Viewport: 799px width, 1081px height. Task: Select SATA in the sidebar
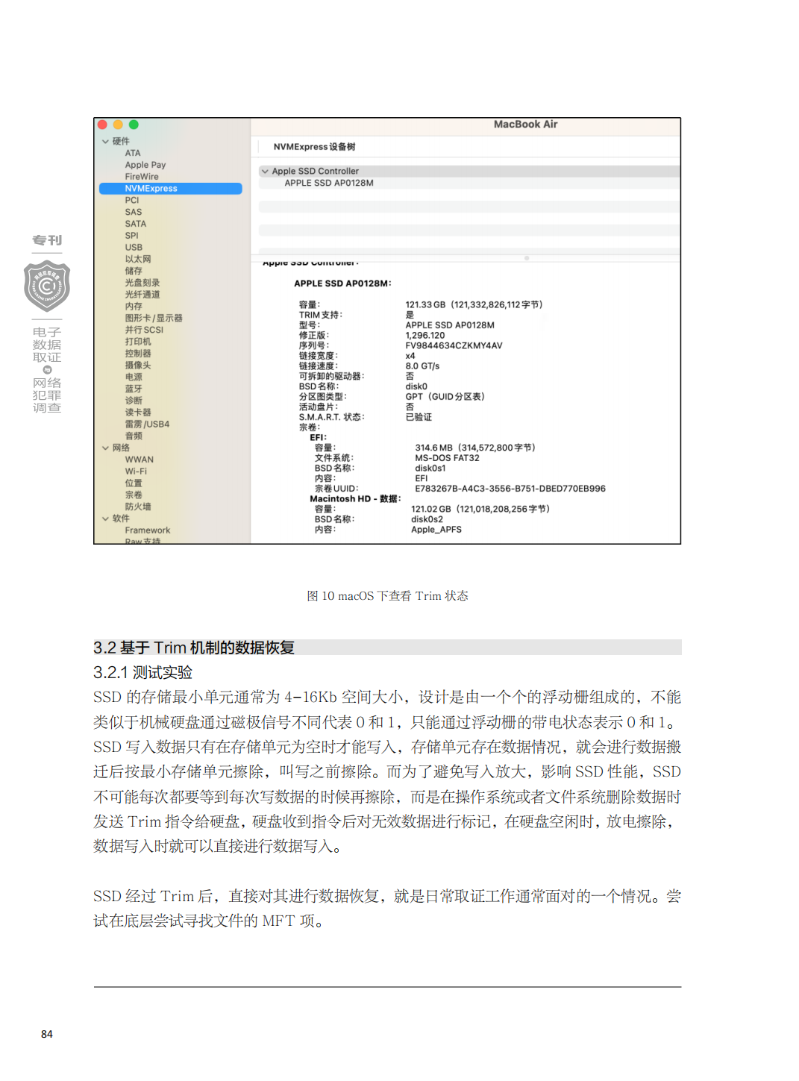(x=136, y=224)
